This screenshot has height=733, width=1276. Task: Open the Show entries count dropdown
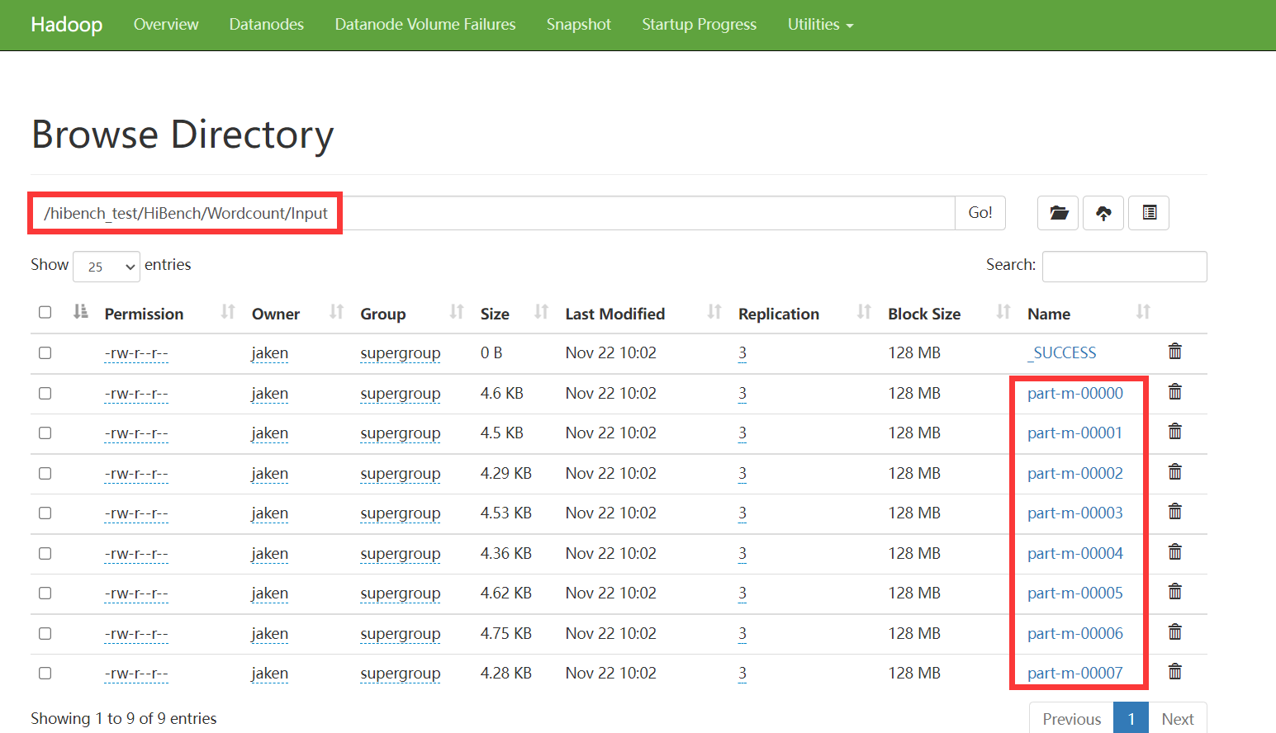[x=107, y=267]
